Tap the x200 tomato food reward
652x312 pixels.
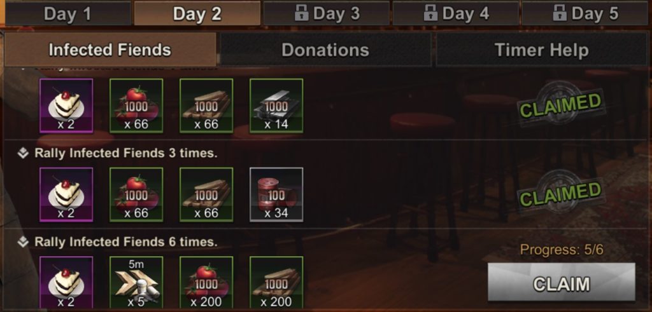[206, 283]
